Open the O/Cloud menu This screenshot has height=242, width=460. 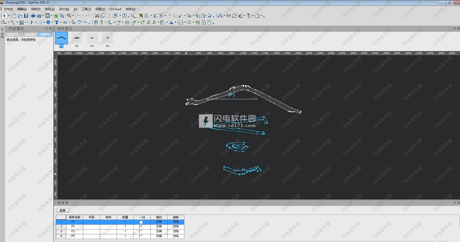[x=115, y=9]
